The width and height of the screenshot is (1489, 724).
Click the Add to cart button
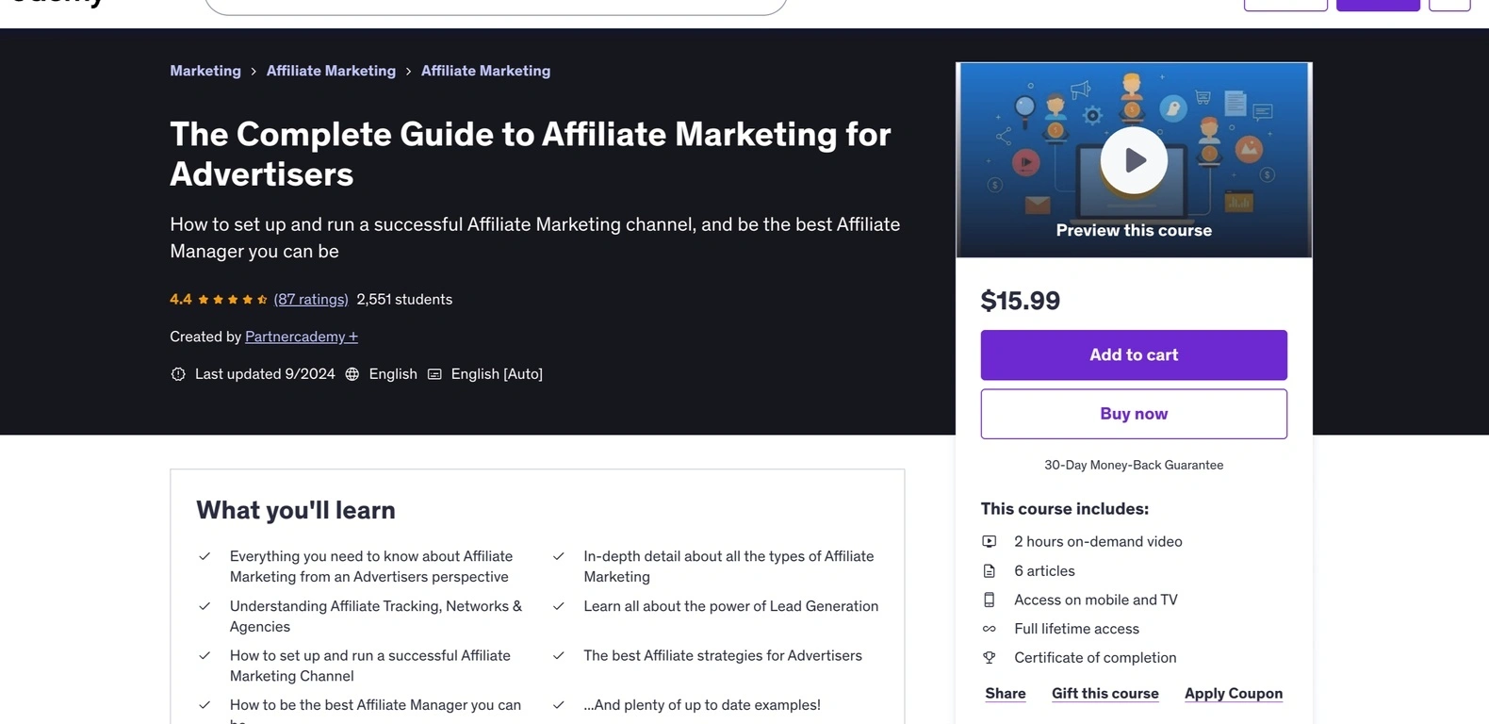point(1134,355)
